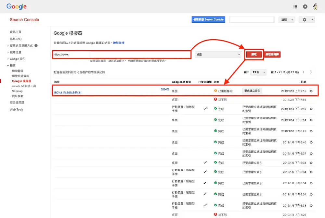The width and height of the screenshot is (325, 218).
Task: Click the 路徑 column header
Action: (57, 82)
